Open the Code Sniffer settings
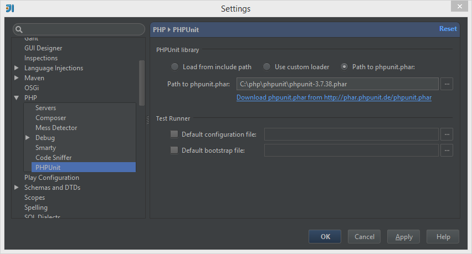 pos(53,158)
